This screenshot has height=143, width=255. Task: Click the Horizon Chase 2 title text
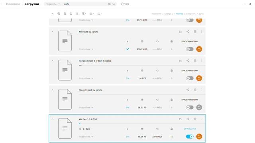click(x=95, y=61)
